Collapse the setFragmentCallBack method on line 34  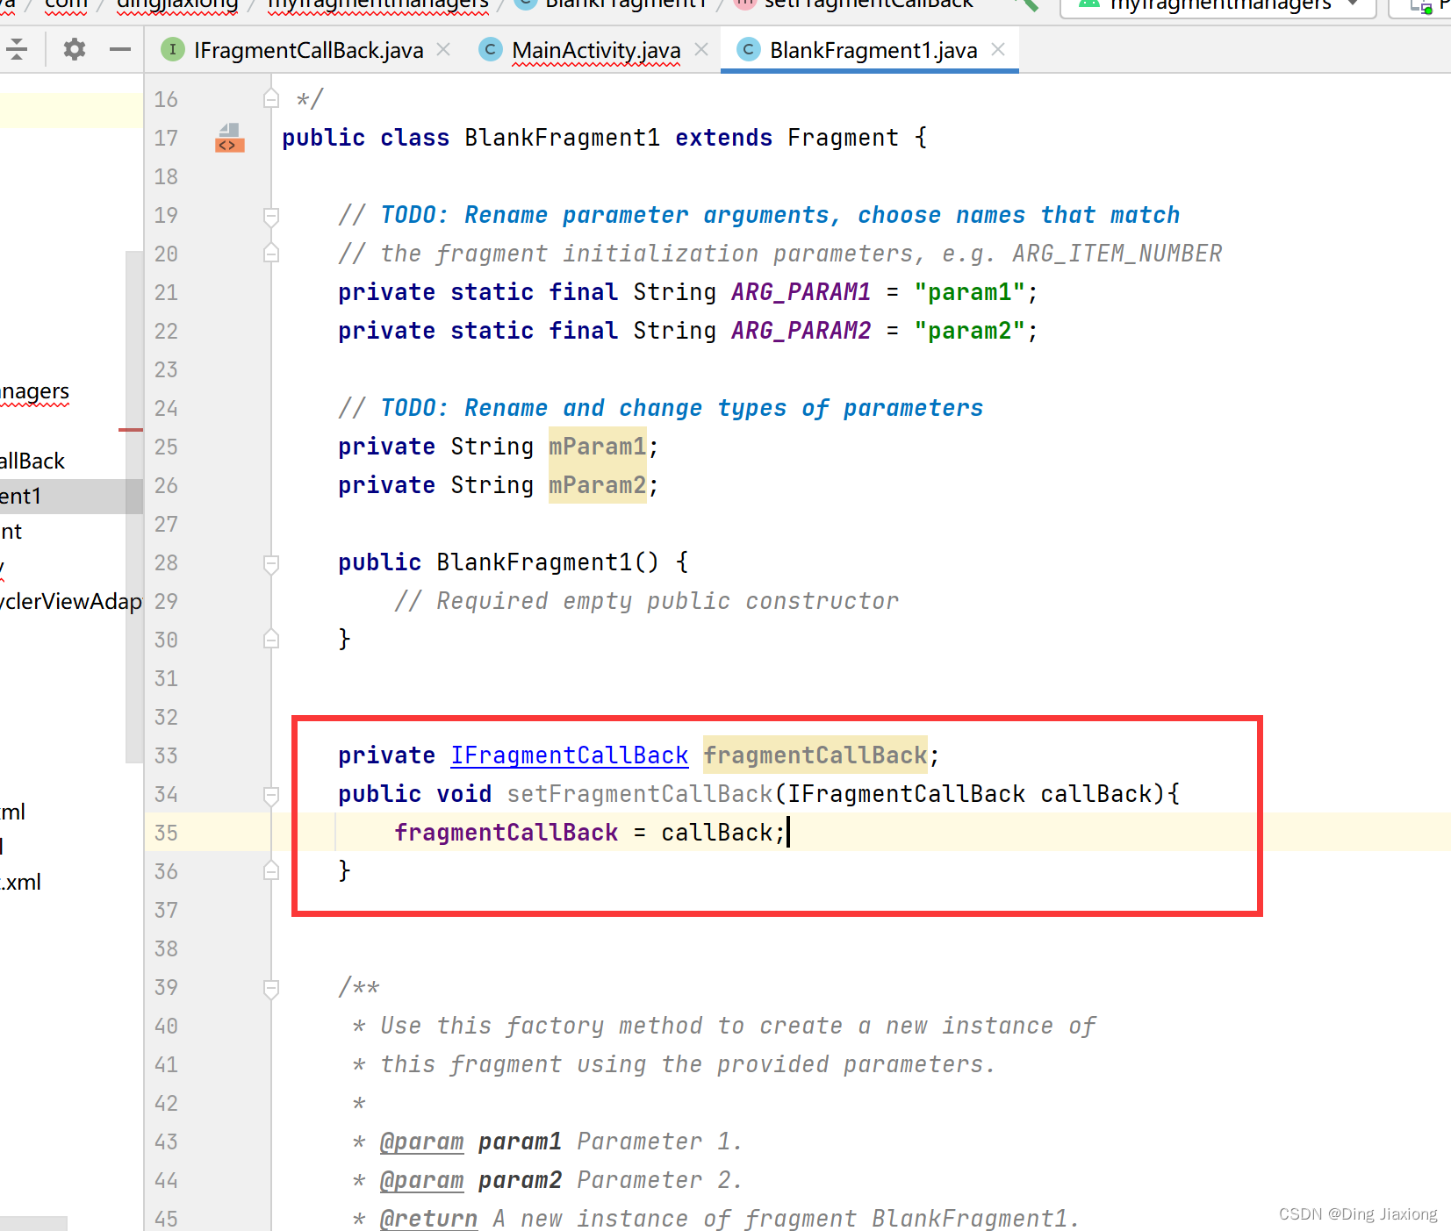tap(271, 794)
